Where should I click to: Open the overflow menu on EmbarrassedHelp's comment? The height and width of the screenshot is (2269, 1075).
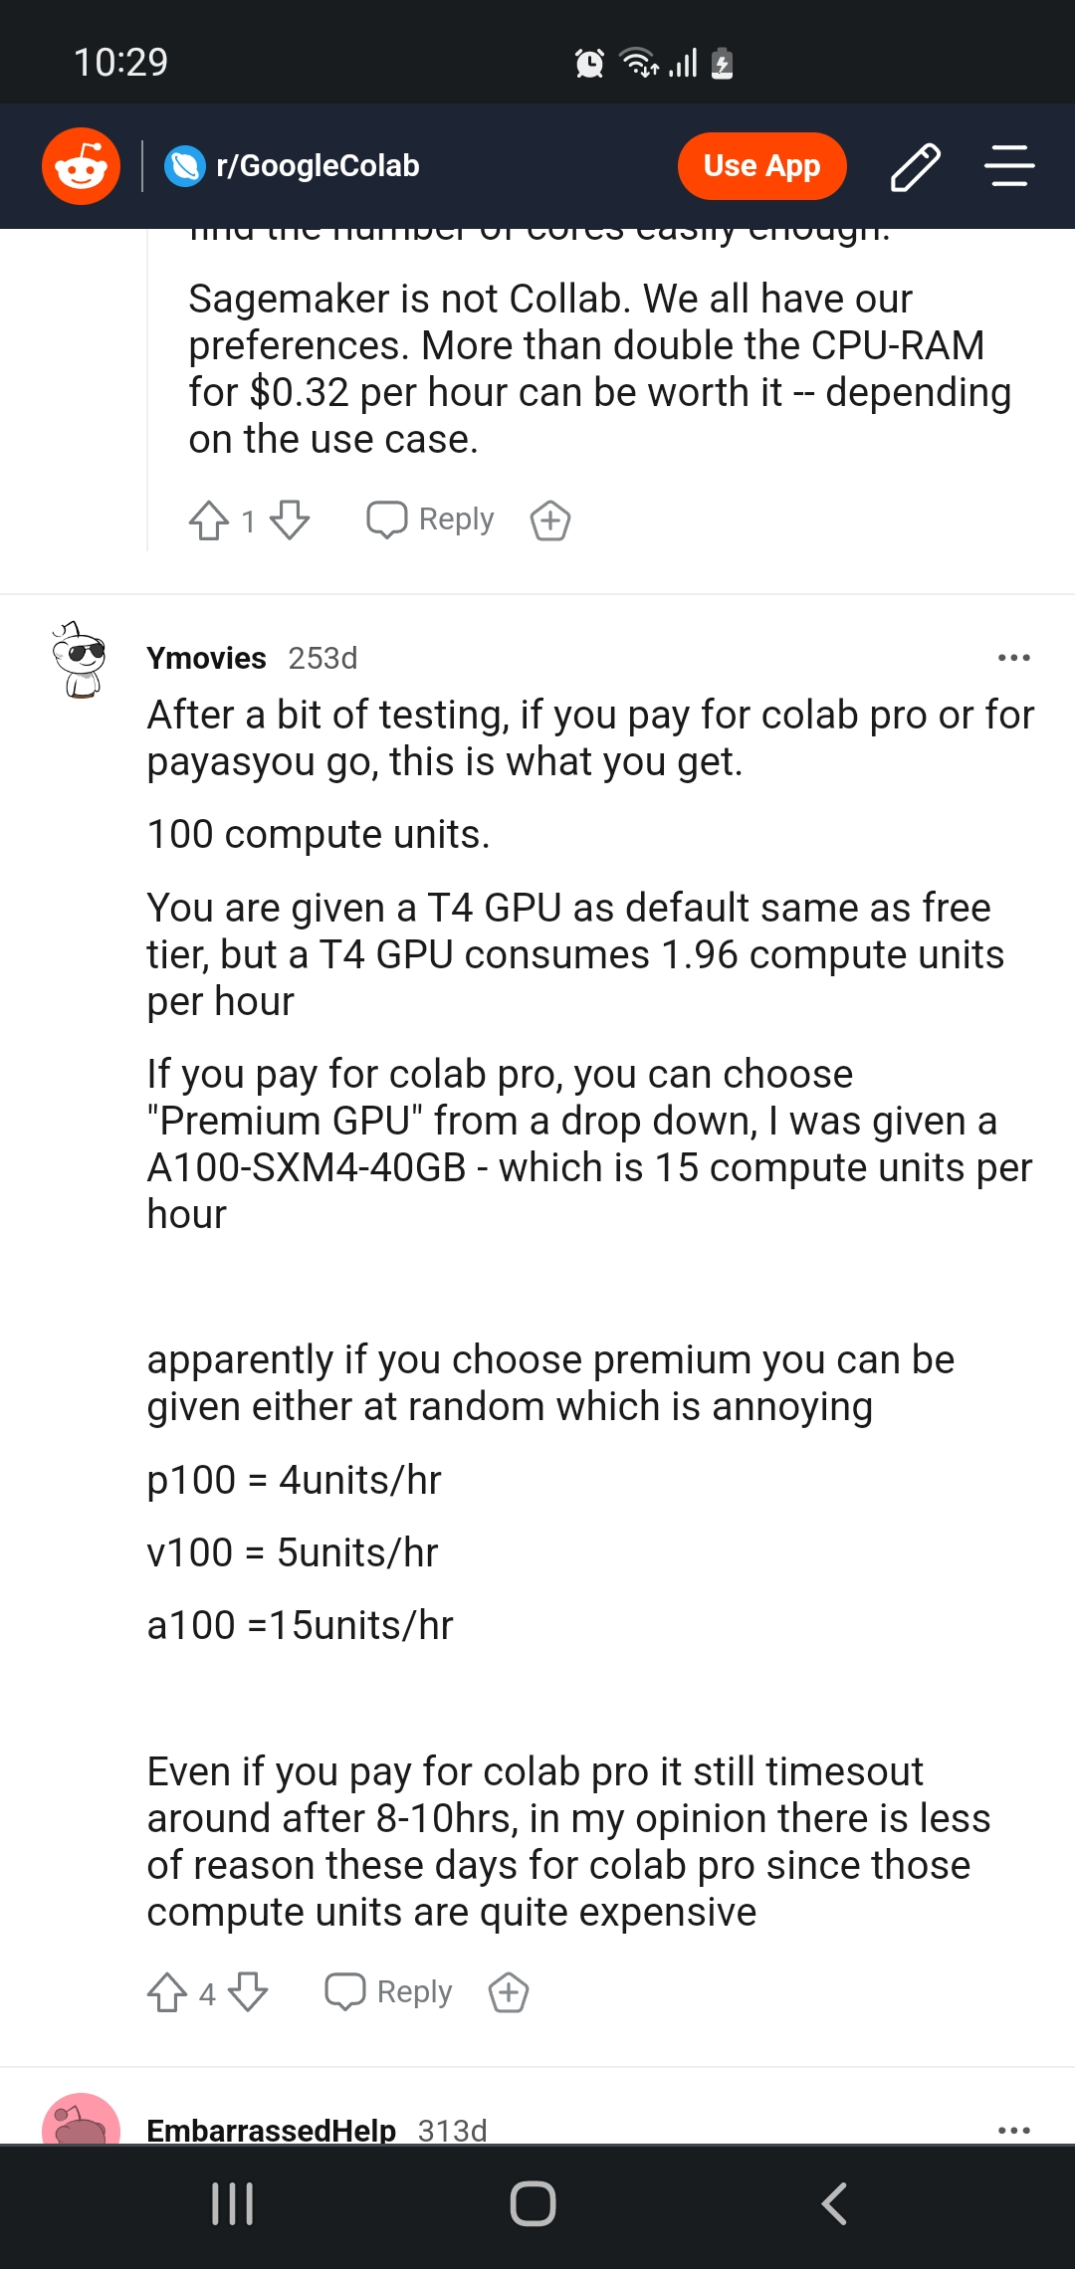click(x=1012, y=2130)
